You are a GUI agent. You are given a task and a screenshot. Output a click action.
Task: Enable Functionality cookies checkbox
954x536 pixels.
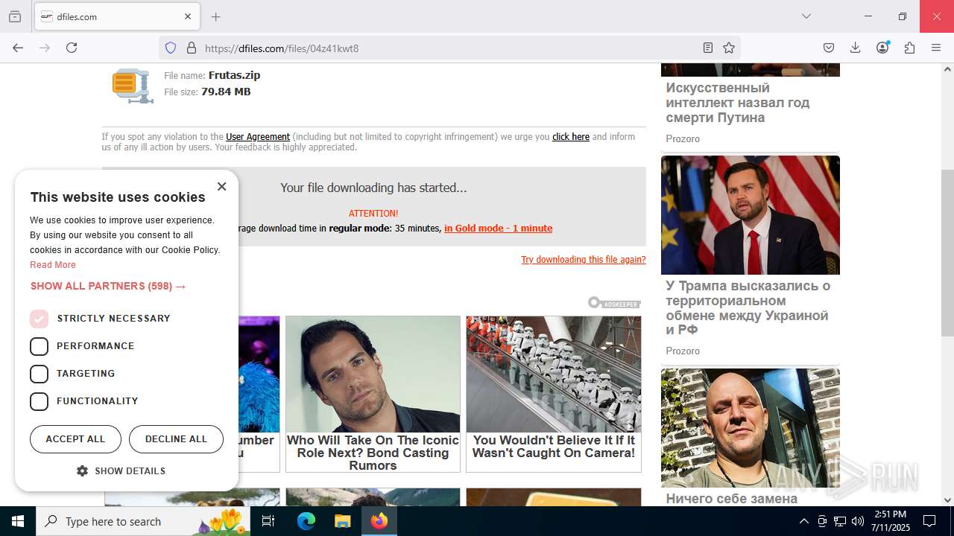tap(39, 401)
